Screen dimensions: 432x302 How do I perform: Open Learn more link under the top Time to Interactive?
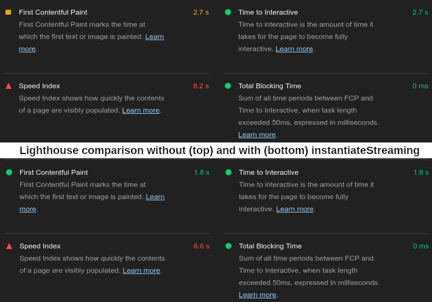pos(294,49)
